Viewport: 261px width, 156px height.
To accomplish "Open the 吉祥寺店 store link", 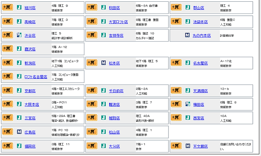I will click(x=116, y=36).
